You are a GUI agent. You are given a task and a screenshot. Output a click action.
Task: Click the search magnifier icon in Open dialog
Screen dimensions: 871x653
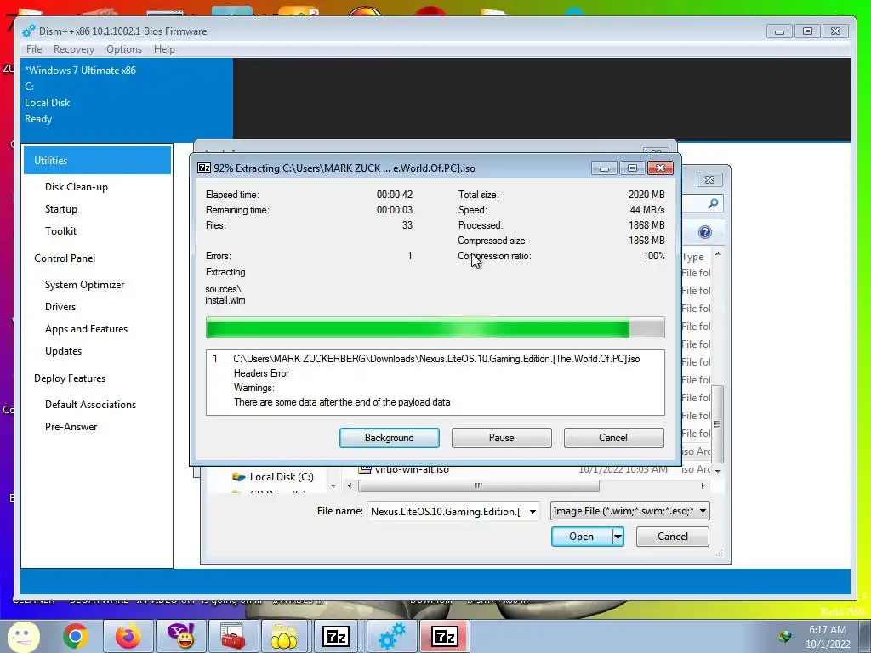pyautogui.click(x=714, y=204)
